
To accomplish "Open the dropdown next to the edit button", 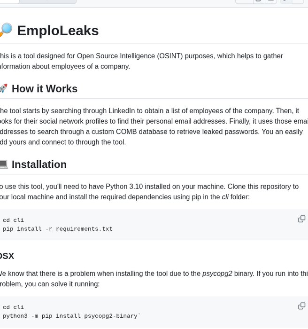I will [x=298, y=1].
